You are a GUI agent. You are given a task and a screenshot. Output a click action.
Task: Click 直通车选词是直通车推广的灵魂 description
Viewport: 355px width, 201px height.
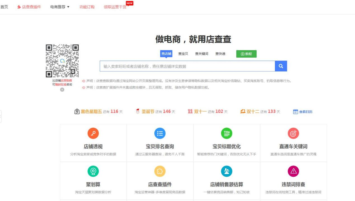(293, 154)
